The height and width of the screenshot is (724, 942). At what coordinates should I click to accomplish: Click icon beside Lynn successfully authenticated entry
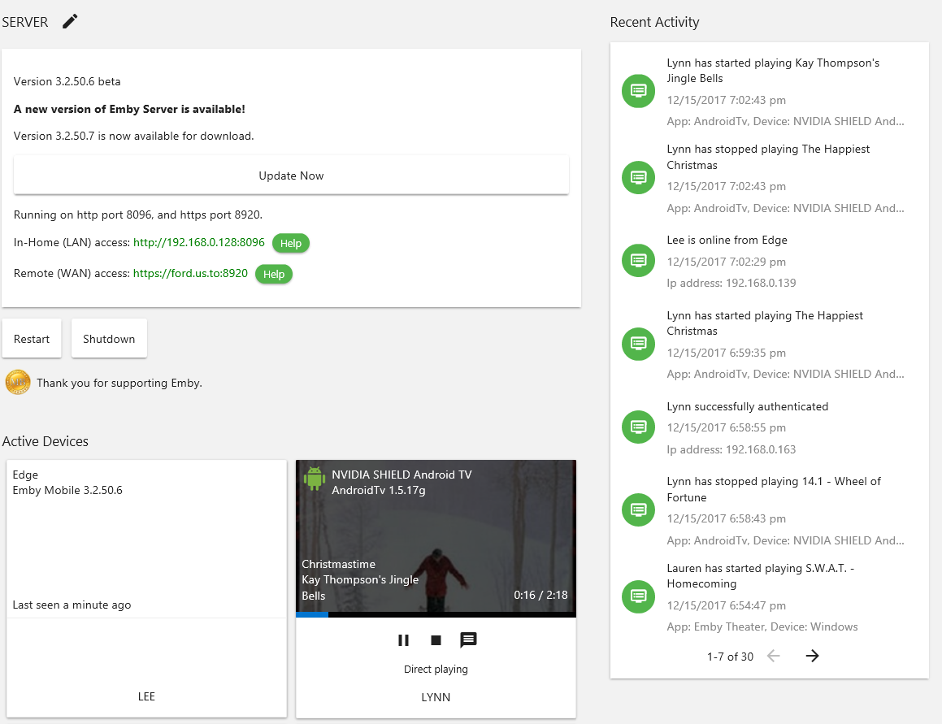[639, 427]
